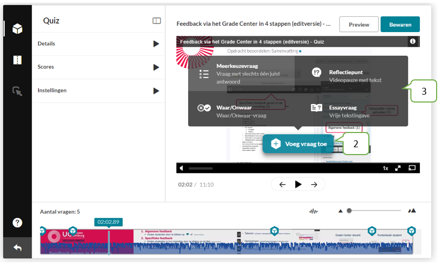The height and width of the screenshot is (265, 444).
Task: Click the back arrow to exit editor
Action: click(17, 248)
